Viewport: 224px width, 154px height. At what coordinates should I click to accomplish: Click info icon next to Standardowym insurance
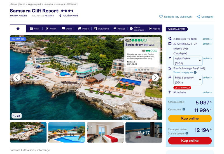pos(187,133)
